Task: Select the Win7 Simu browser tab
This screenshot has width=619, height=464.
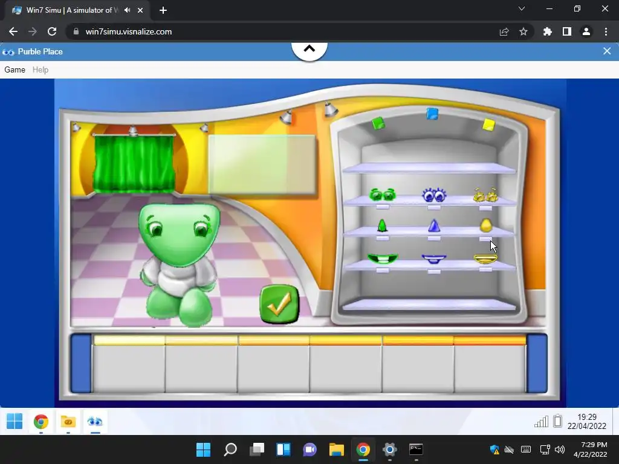Action: coord(77,10)
